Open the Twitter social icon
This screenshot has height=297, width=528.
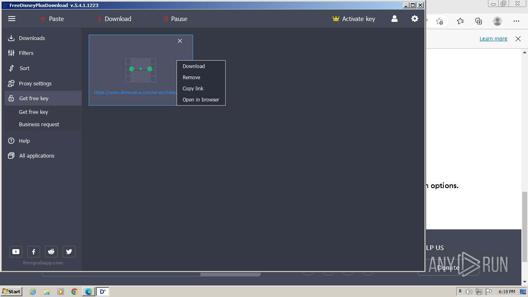coord(69,252)
